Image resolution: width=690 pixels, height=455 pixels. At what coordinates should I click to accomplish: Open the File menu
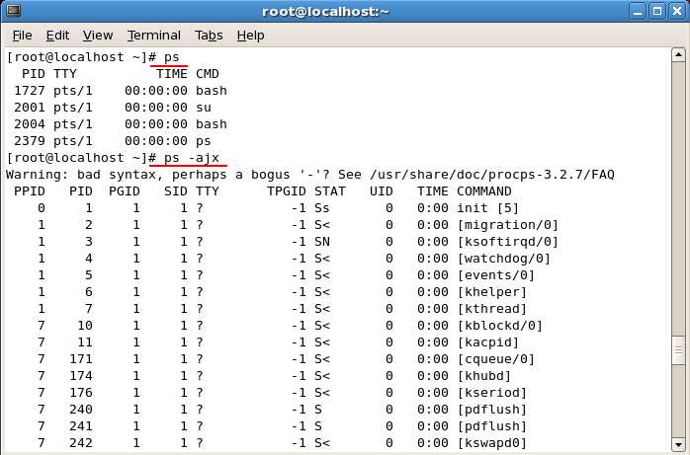(x=22, y=36)
